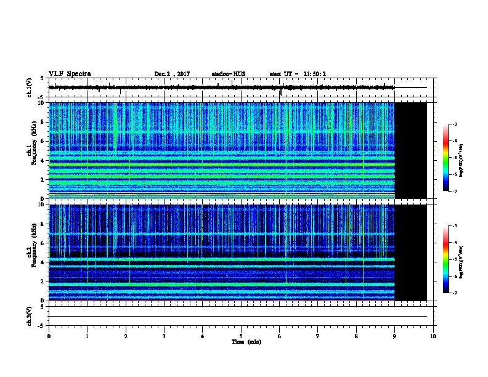Click the "station=HUS" header label
Screen dimensions: 488x377
[229, 74]
